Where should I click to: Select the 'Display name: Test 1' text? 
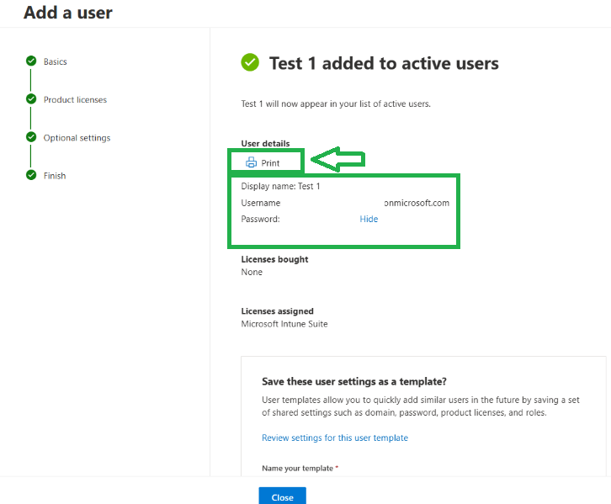[x=280, y=186]
